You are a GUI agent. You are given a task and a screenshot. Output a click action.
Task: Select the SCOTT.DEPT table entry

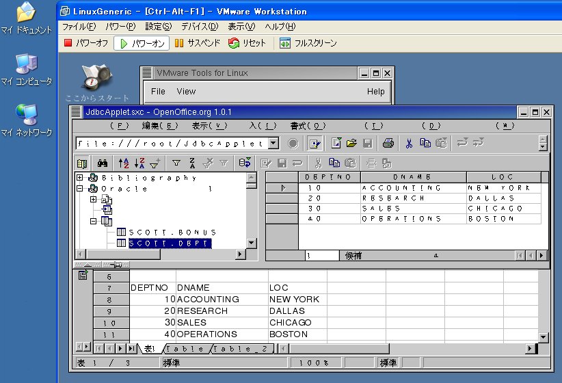[170, 243]
